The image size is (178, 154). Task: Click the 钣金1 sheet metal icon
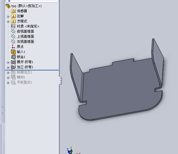[13, 57]
